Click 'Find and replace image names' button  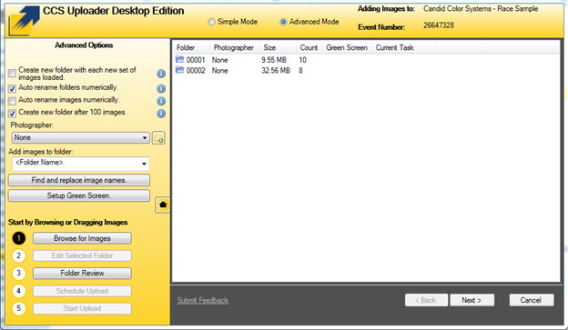tap(79, 180)
